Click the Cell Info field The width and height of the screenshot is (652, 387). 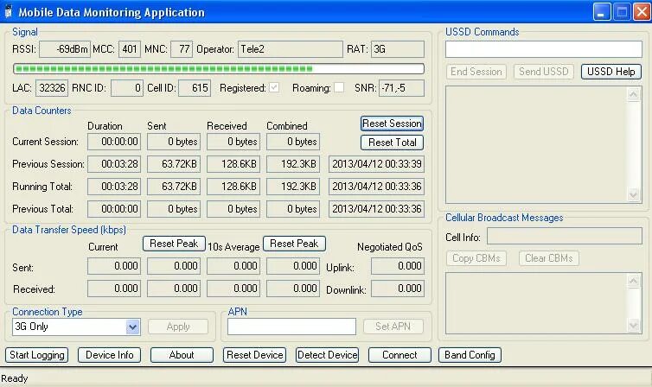[565, 237]
